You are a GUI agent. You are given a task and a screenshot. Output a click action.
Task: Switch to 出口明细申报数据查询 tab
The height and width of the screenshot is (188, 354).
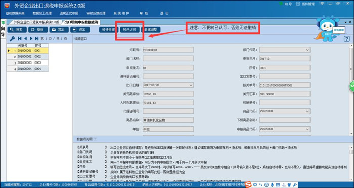(81, 22)
